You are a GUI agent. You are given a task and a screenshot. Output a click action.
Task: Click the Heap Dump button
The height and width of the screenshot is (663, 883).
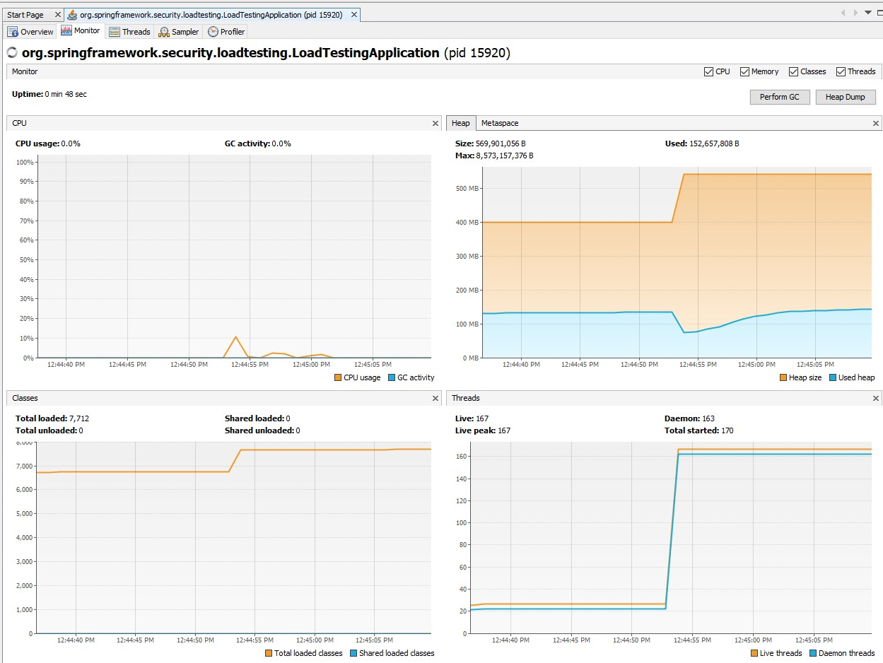click(x=846, y=97)
